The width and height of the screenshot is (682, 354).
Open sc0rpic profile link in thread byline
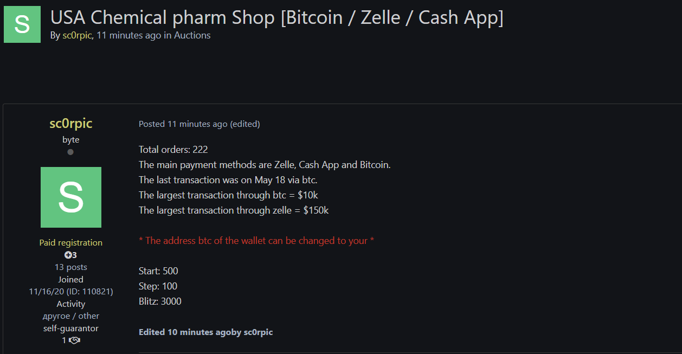77,35
